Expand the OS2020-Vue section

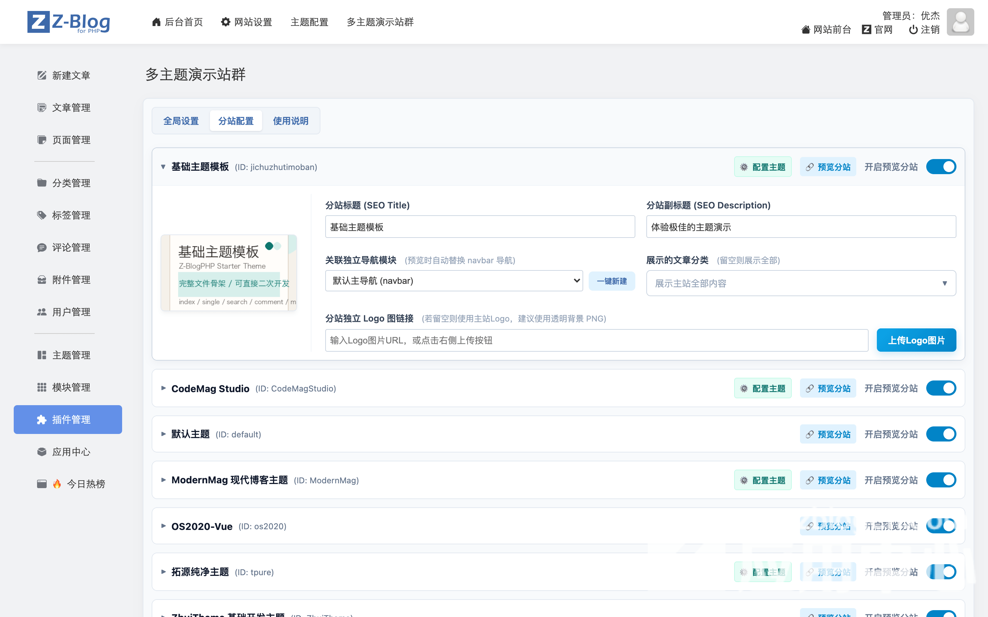pos(163,526)
